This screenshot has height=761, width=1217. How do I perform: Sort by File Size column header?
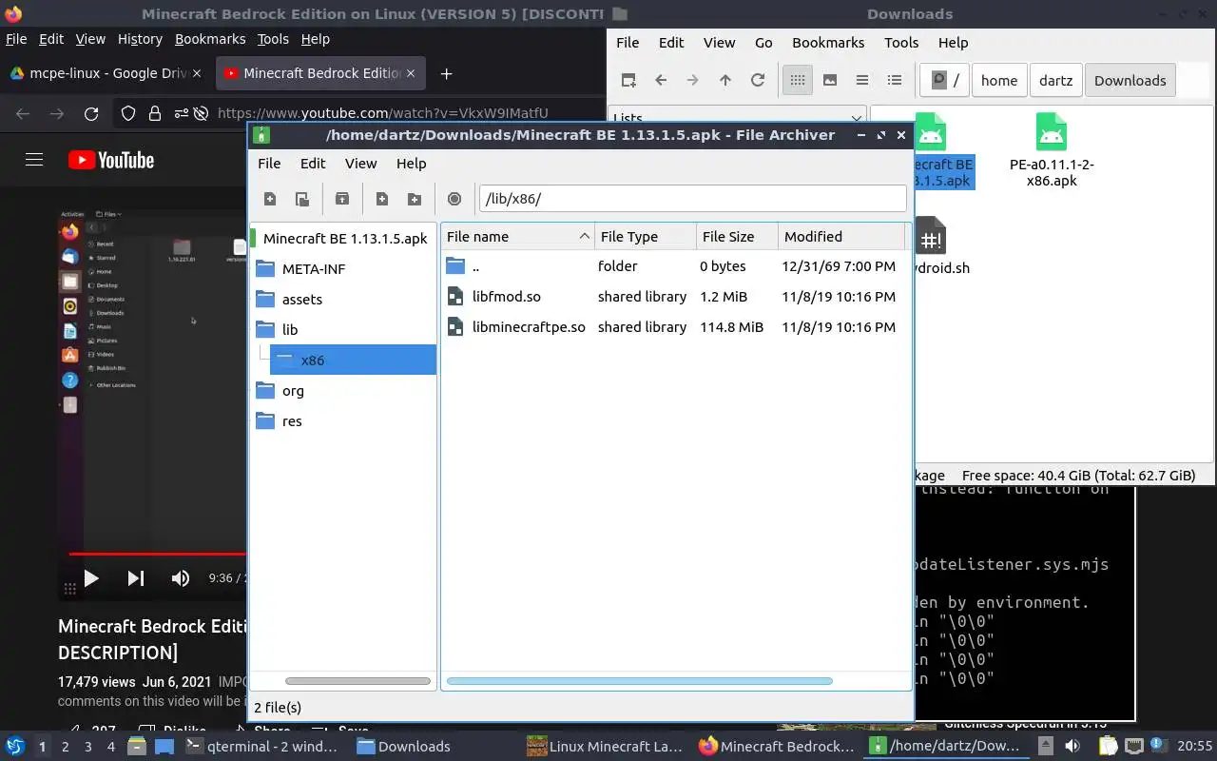(737, 237)
